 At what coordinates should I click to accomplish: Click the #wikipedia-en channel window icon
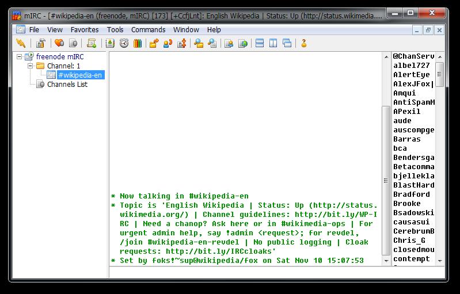51,75
